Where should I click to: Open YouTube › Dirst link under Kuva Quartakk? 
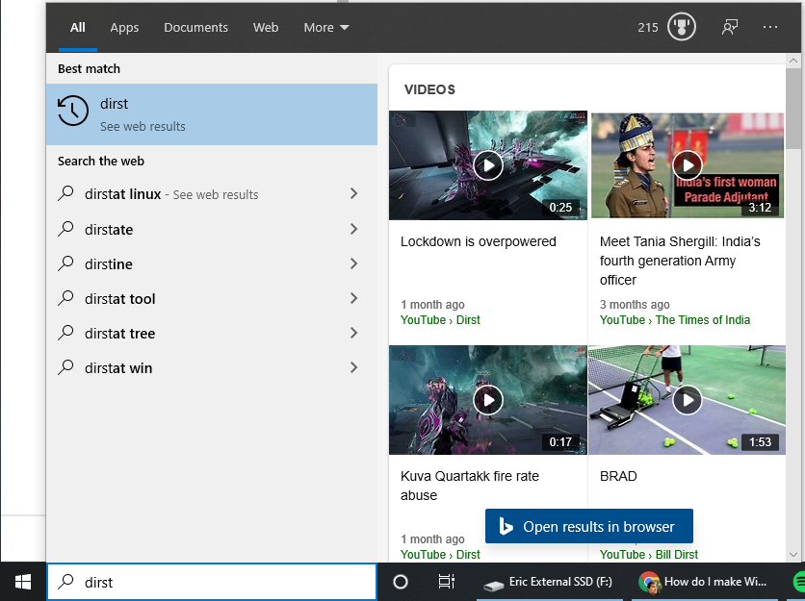click(440, 554)
